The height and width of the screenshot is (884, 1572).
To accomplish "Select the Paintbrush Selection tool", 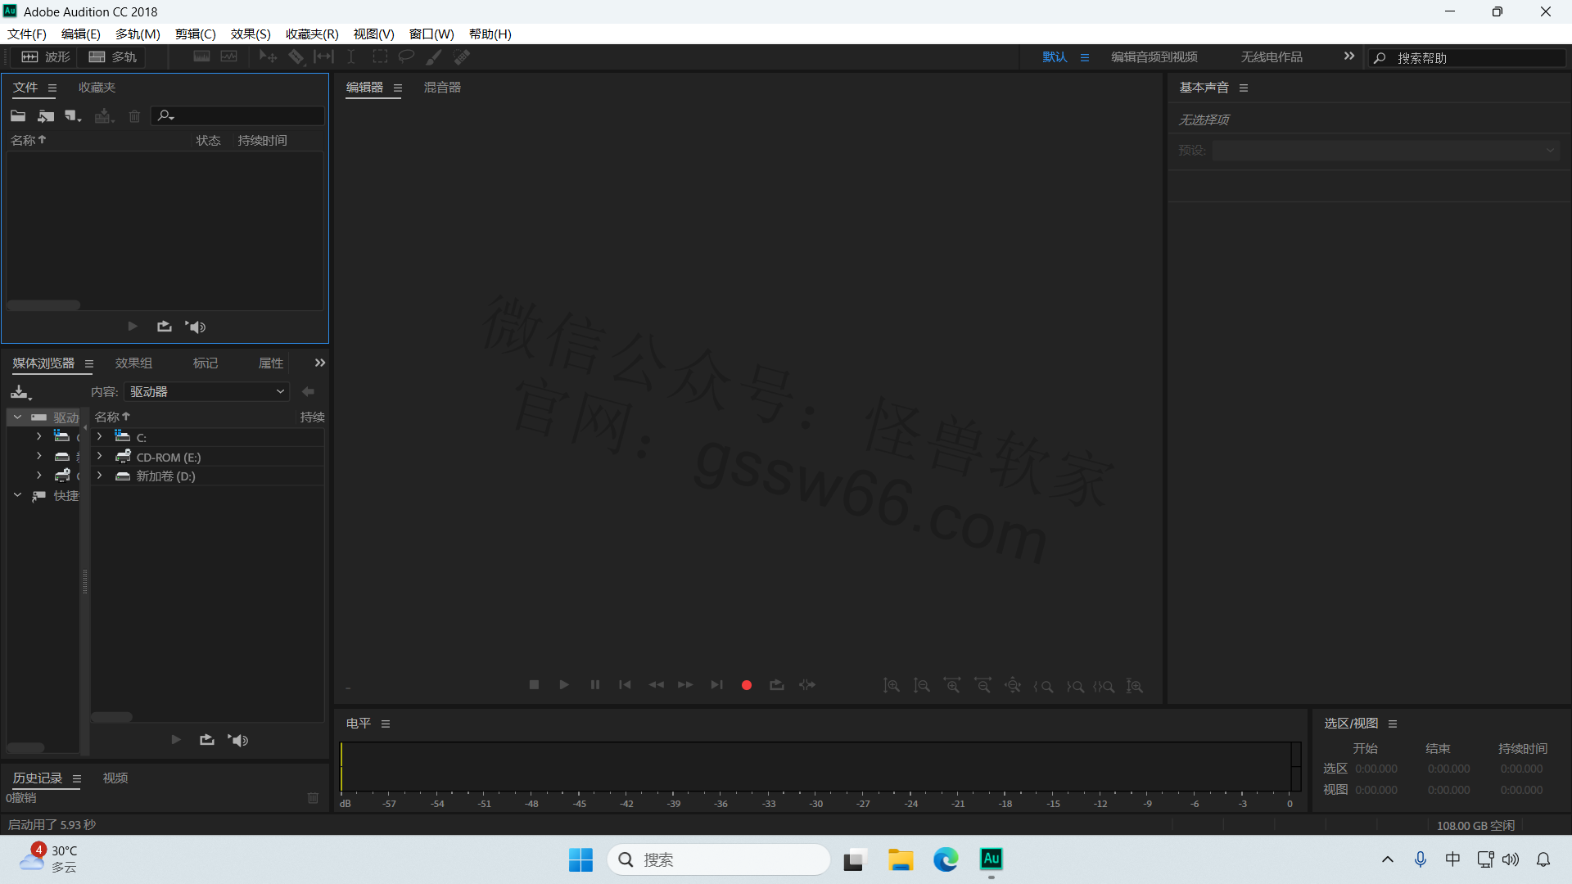I will [434, 56].
